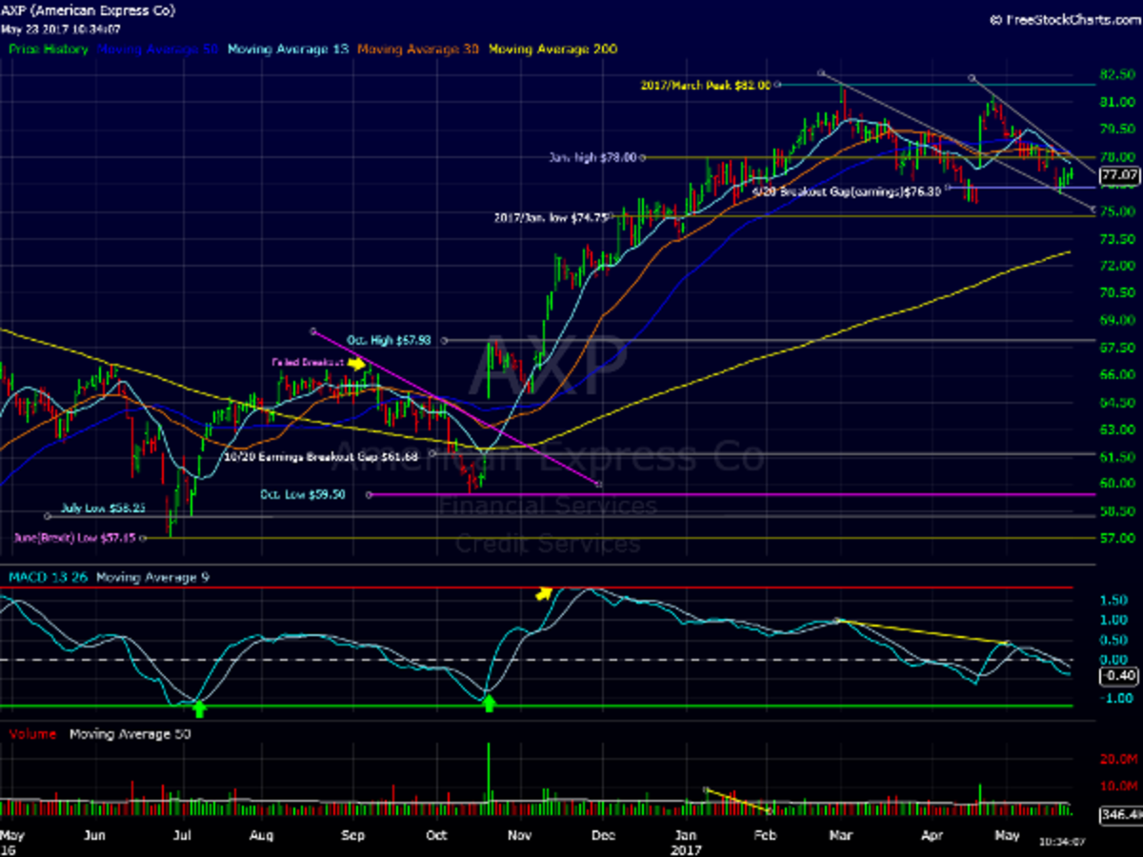Click the Price History legend label
Viewport: 1143px width, 857px height.
point(48,49)
